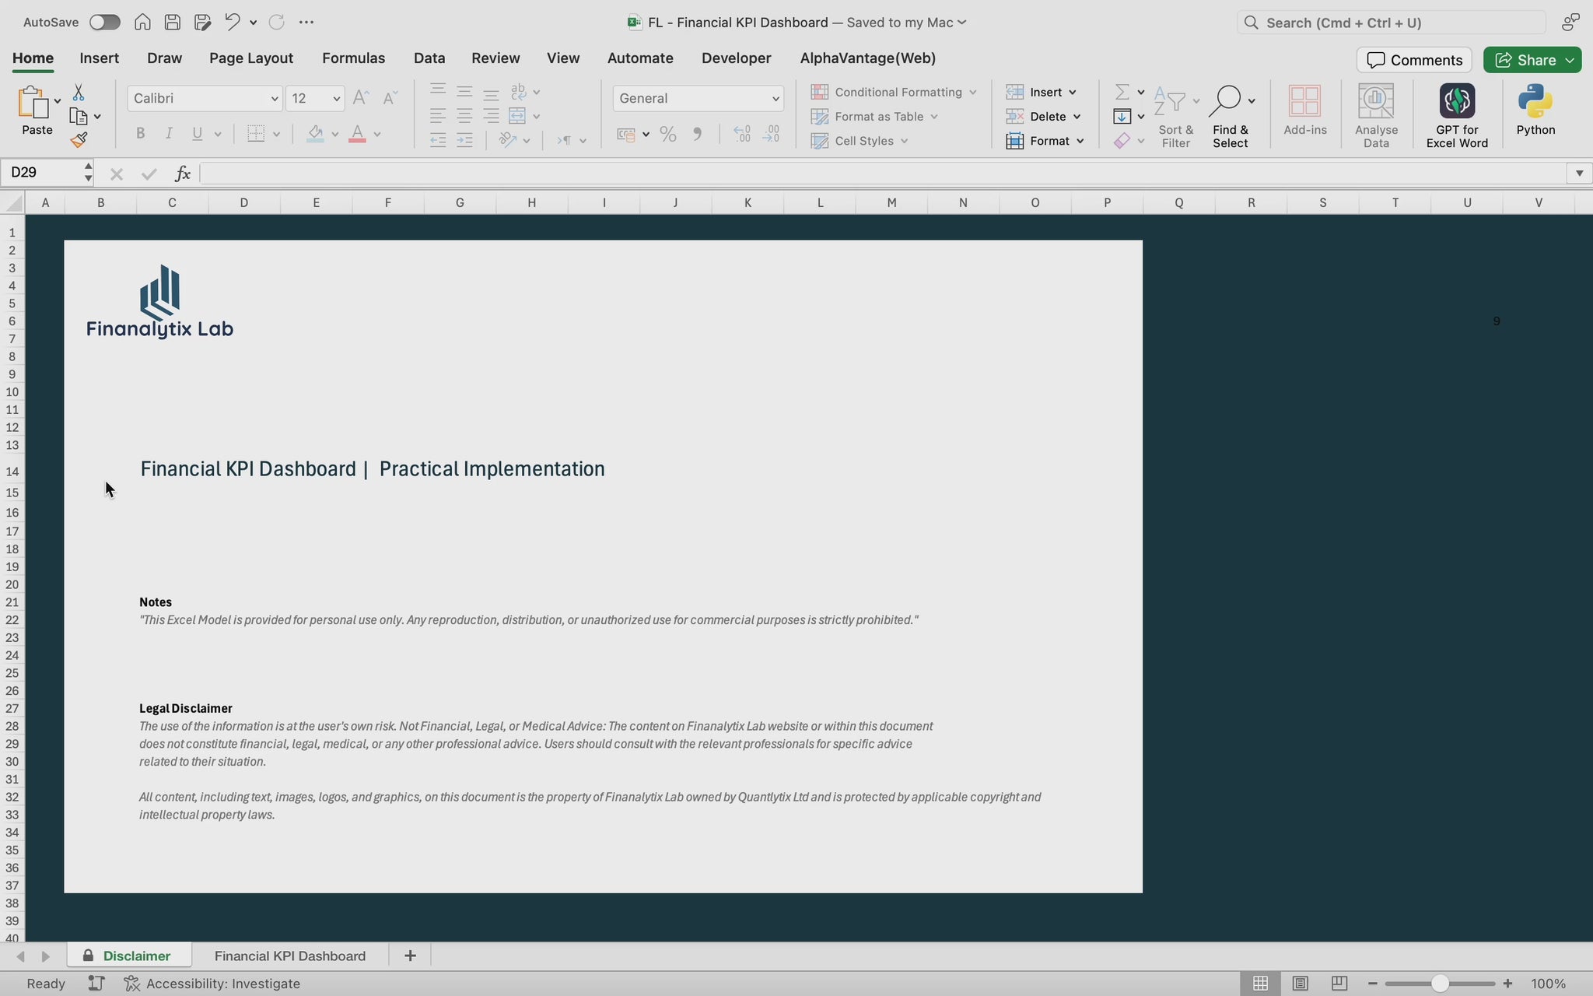The width and height of the screenshot is (1593, 996).
Task: Launch GPT for Excel Word add-in
Action: 1457,116
